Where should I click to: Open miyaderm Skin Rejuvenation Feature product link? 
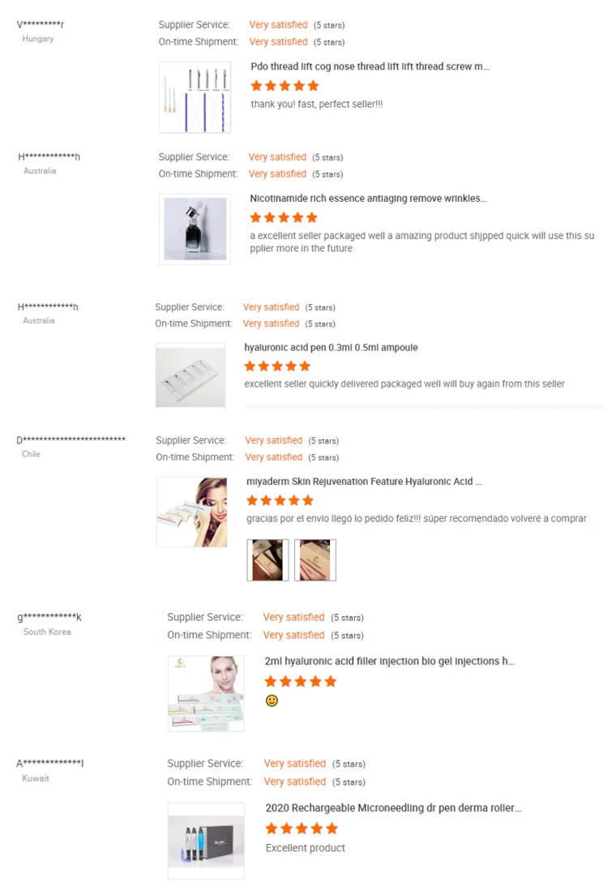(x=364, y=482)
